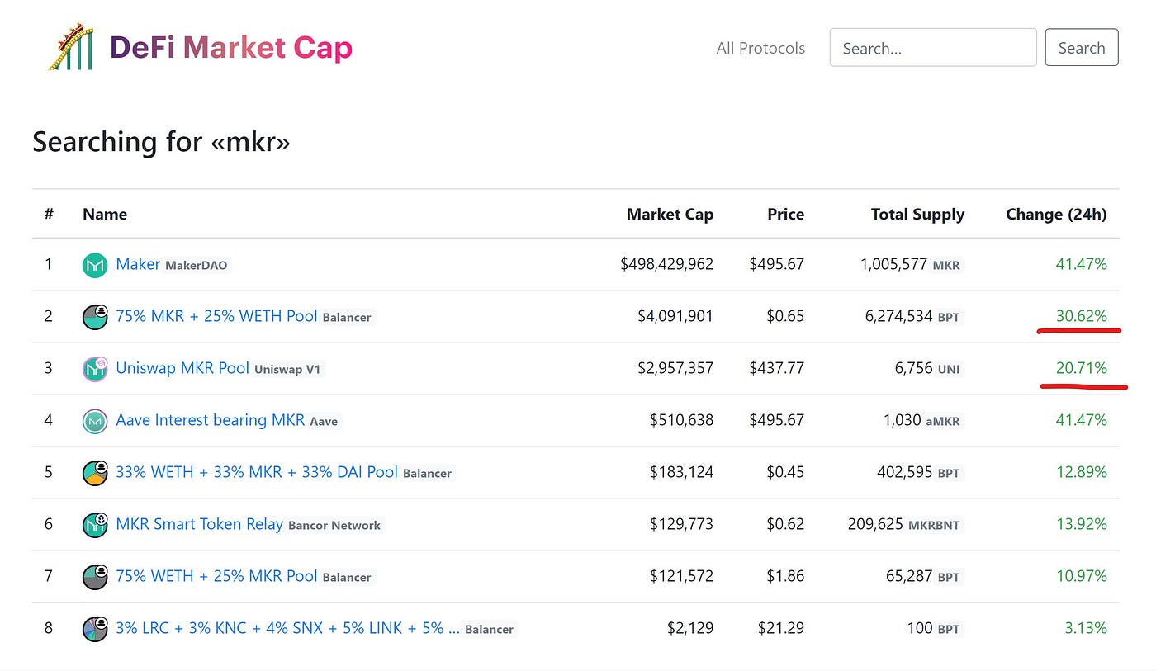Open the 3% LRC + 3% KNC pool link
This screenshot has height=671, width=1156.
287,628
